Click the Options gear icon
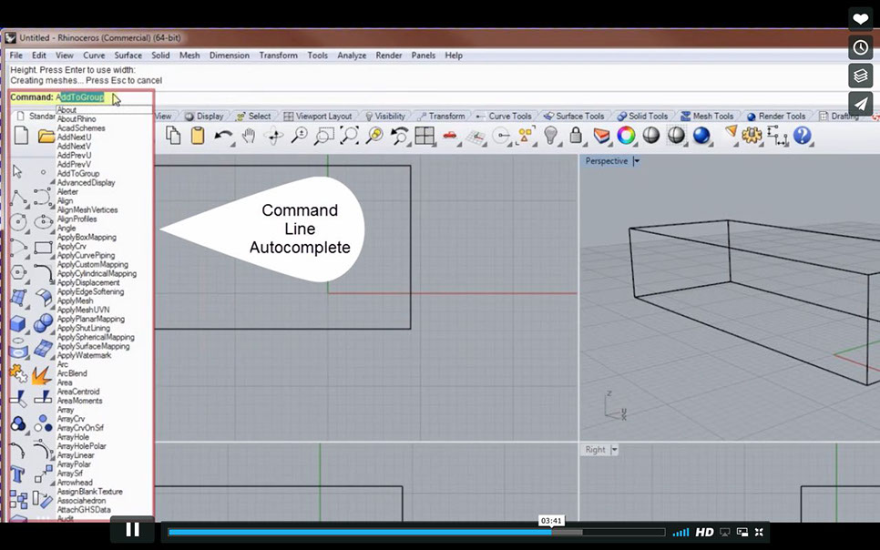Screen dimensions: 880x550 click(x=752, y=136)
